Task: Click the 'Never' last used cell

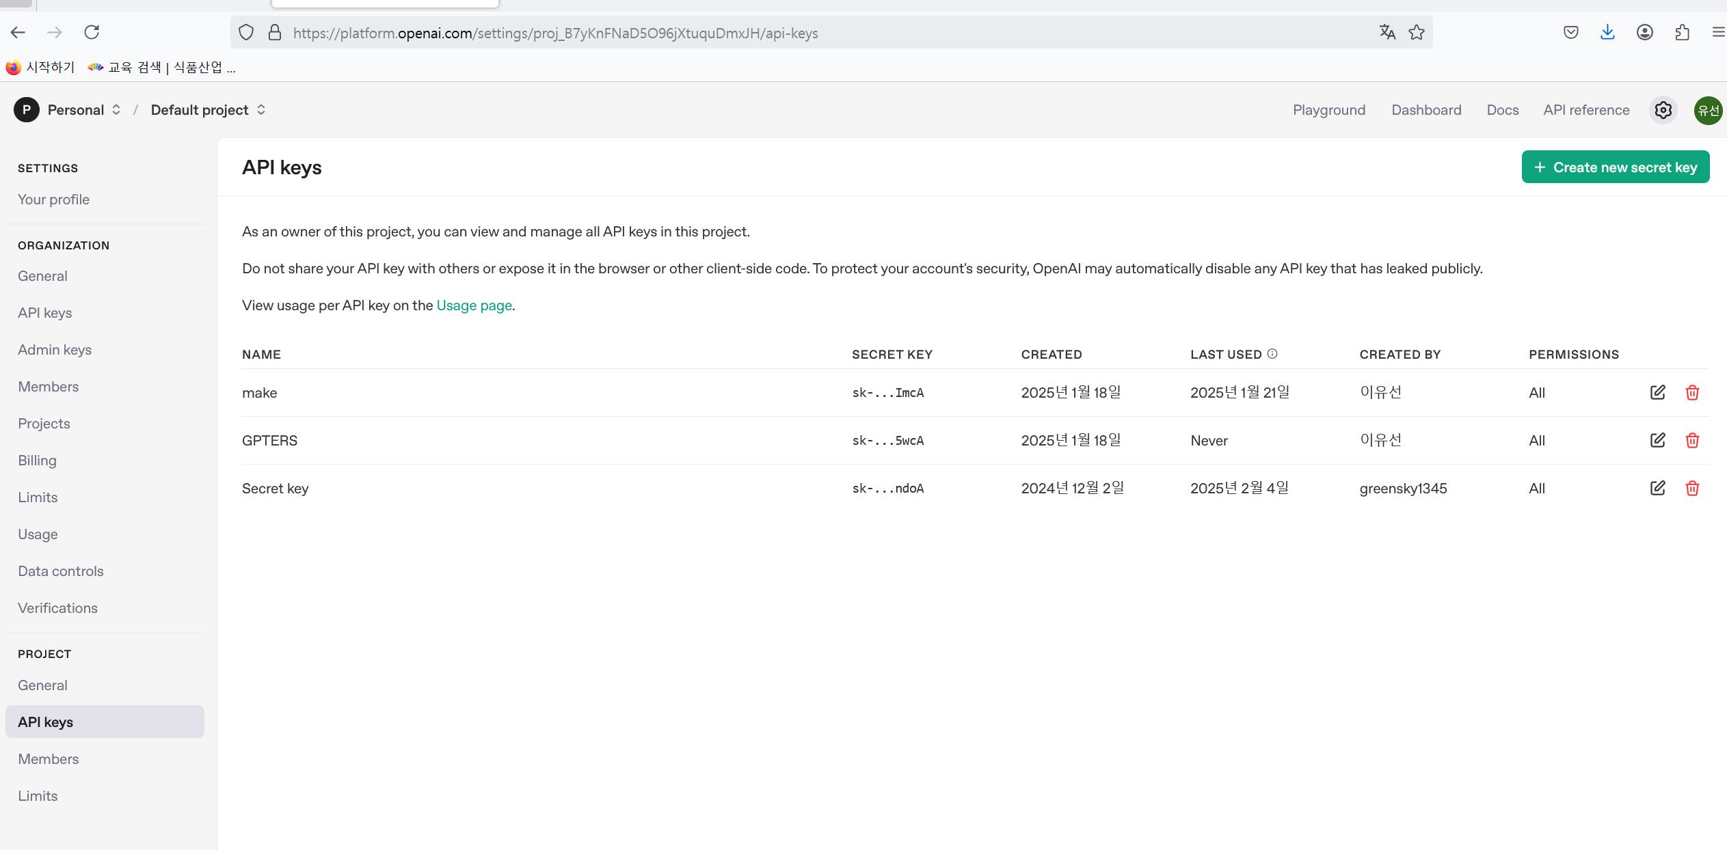Action: pos(1209,441)
